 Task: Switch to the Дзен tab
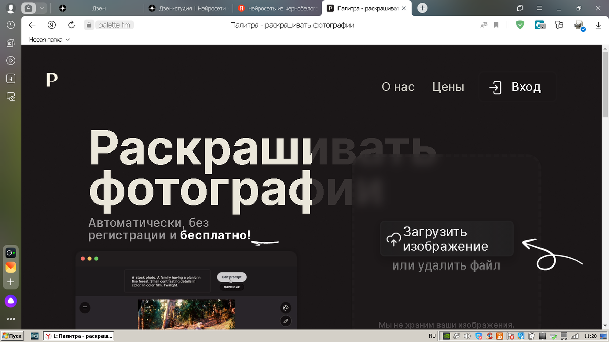pos(98,8)
